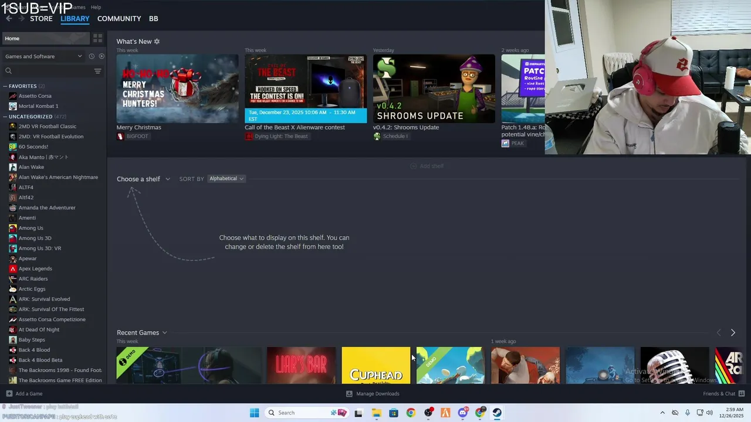
Task: Open the STORE tab
Action: 41,19
